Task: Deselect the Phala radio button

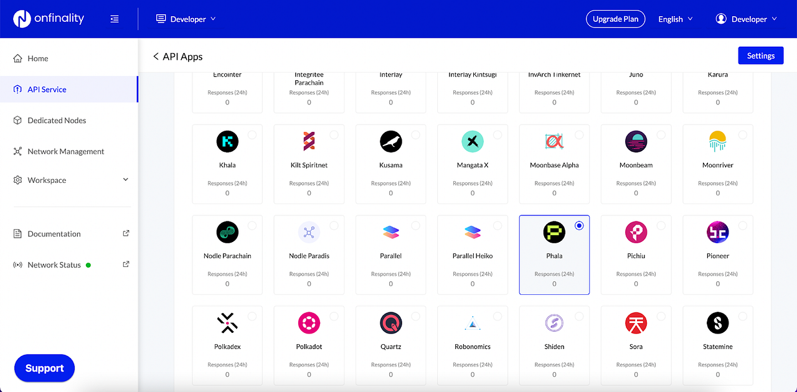Action: [580, 225]
